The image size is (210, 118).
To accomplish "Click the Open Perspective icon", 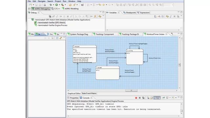I will tap(29, 9).
